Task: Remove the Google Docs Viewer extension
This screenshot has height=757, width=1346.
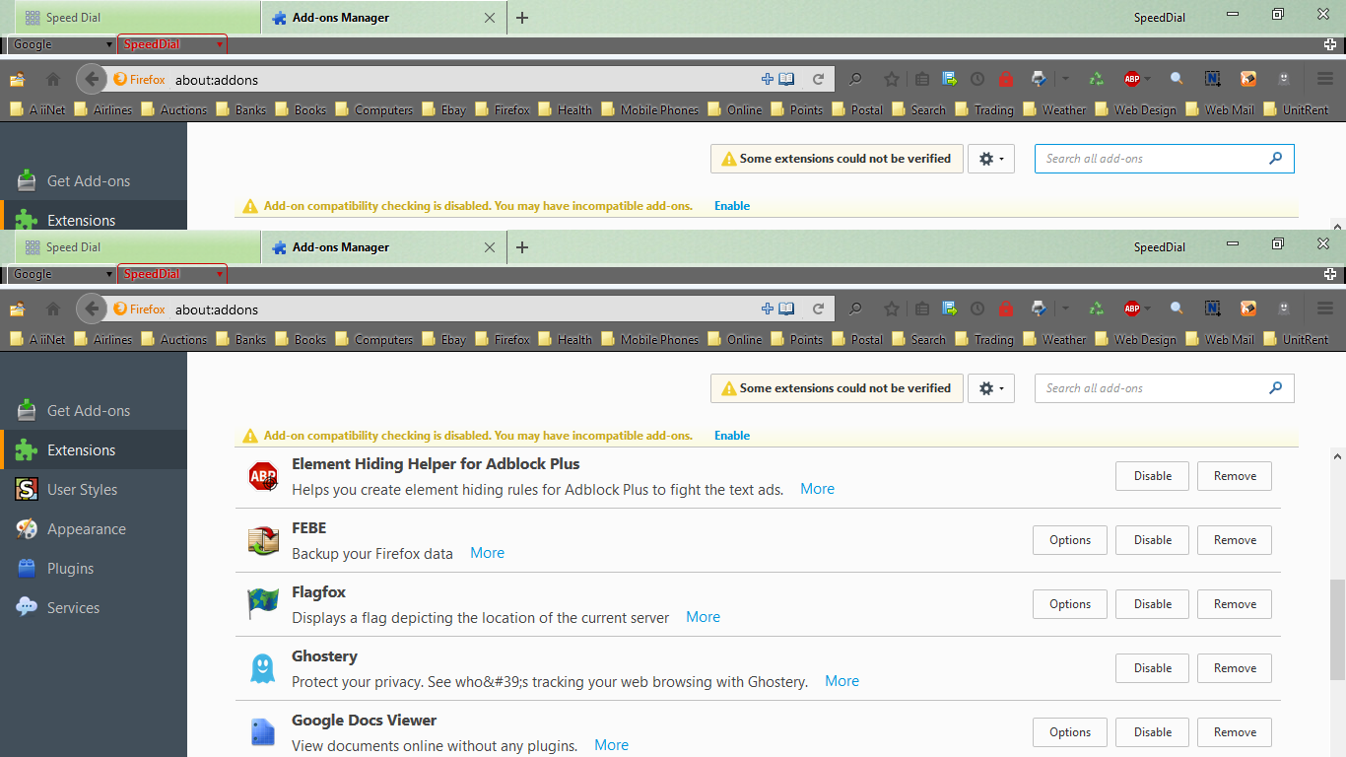Action: click(x=1235, y=732)
